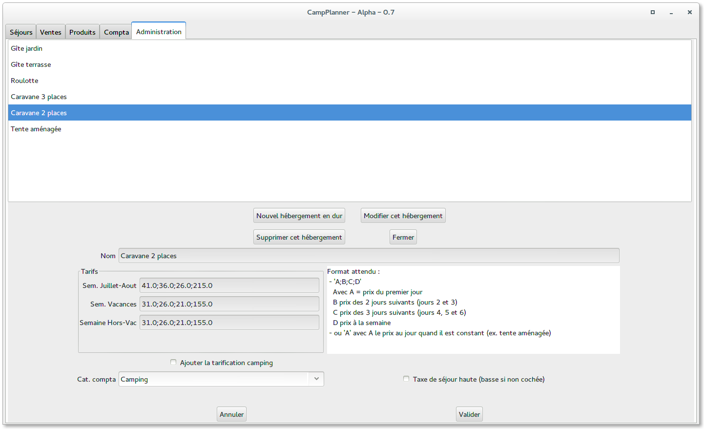Image resolution: width=704 pixels, height=429 pixels.
Task: Toggle Taxe de séjour haute checkbox
Action: click(x=406, y=379)
